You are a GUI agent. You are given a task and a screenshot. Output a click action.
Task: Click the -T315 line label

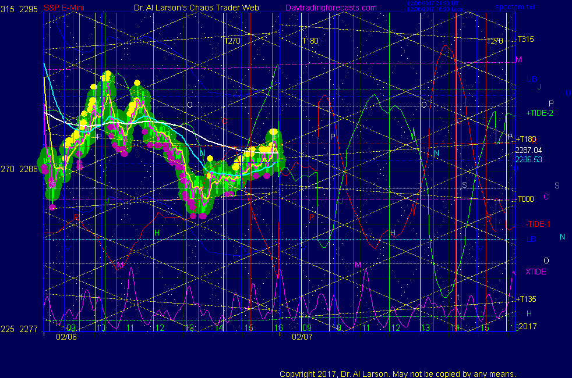(x=525, y=40)
